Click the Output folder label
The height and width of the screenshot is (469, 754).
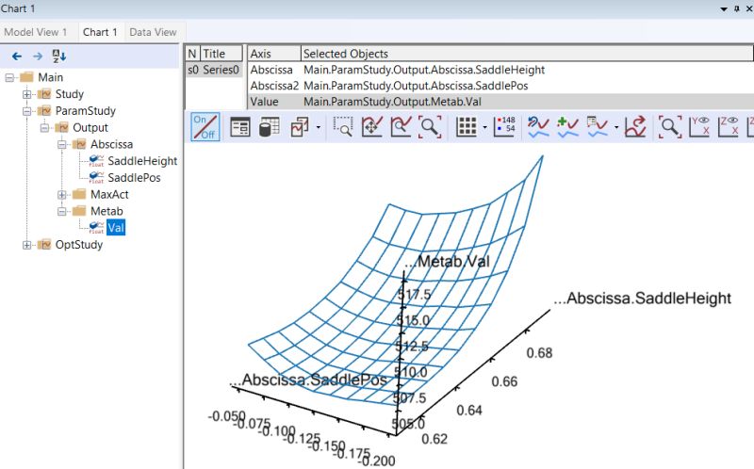pos(90,128)
